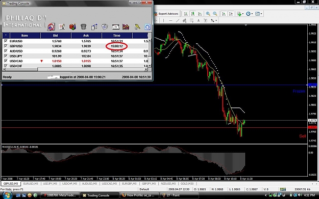
Task: Switch to the Paint taskbar button
Action: pos(179,195)
